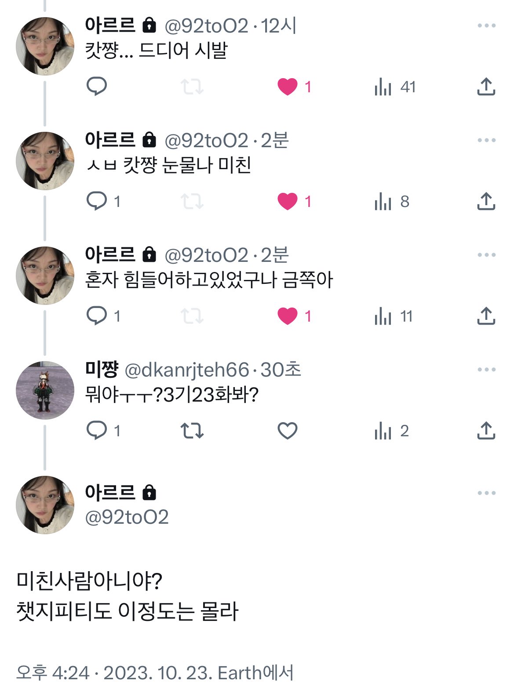Open more options menu on 미쨩's tweet
This screenshot has height=692, width=514.
pyautogui.click(x=486, y=370)
